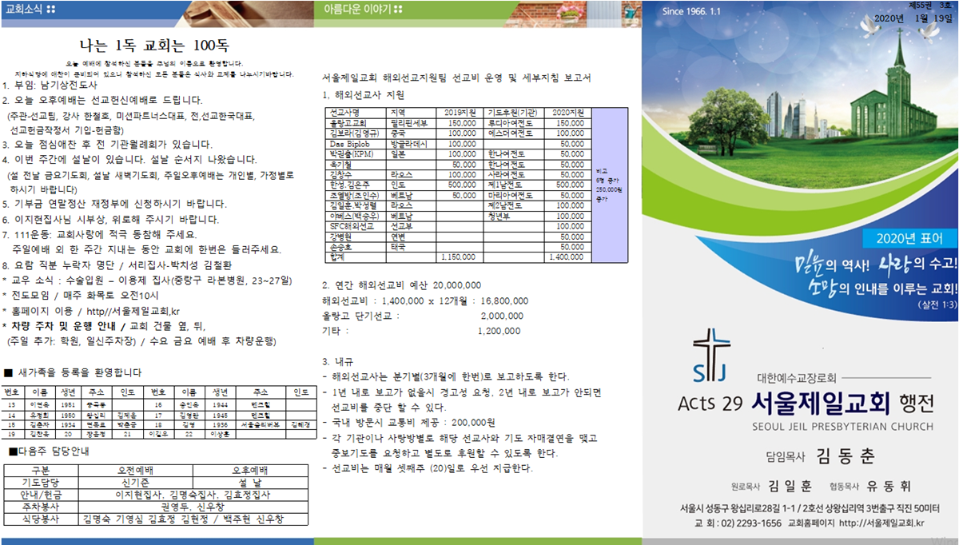Click the heading '1, 해외선교사 지원'

(x=363, y=94)
